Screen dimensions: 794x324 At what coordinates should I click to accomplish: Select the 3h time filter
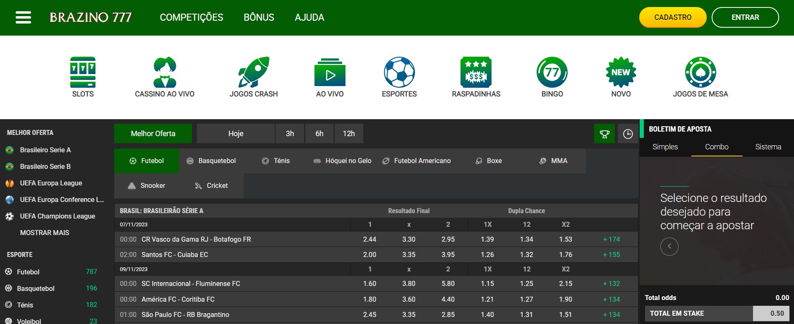(x=290, y=134)
